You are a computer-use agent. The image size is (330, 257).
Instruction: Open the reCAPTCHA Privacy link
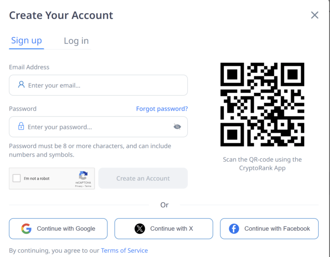79,186
